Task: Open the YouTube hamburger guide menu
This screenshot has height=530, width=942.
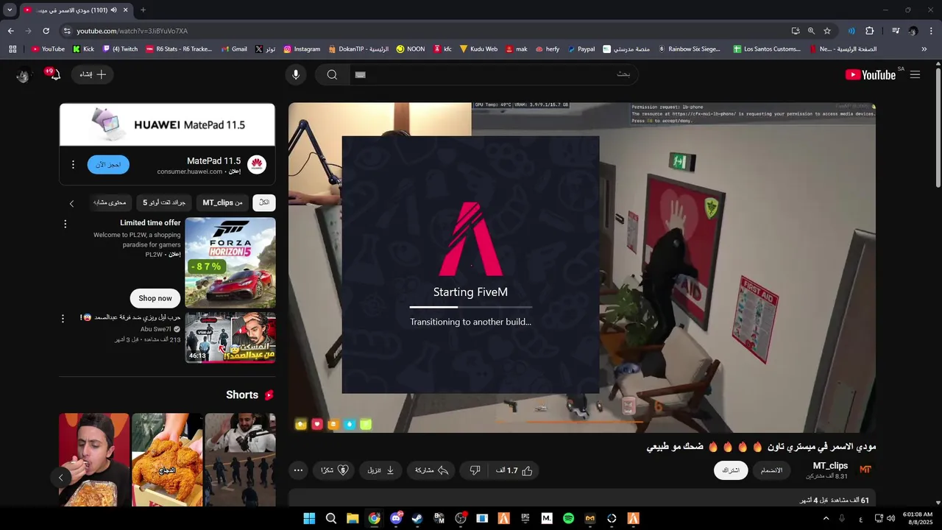Action: point(915,74)
